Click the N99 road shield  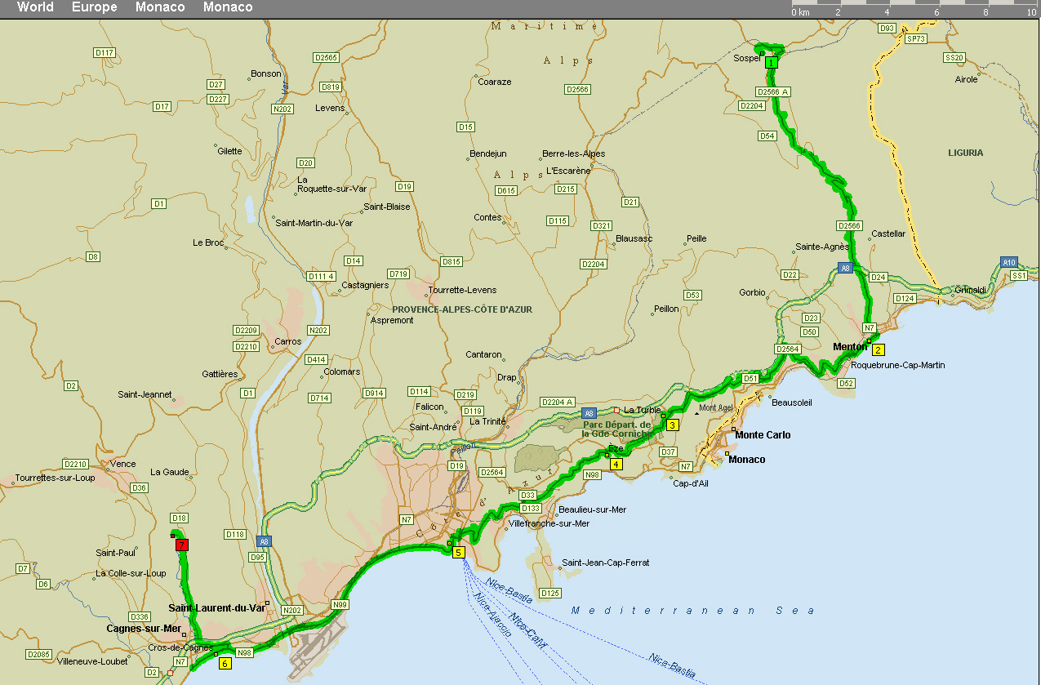coord(340,605)
